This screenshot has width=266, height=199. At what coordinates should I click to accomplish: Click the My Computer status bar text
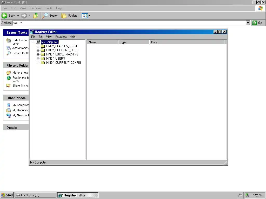38,162
